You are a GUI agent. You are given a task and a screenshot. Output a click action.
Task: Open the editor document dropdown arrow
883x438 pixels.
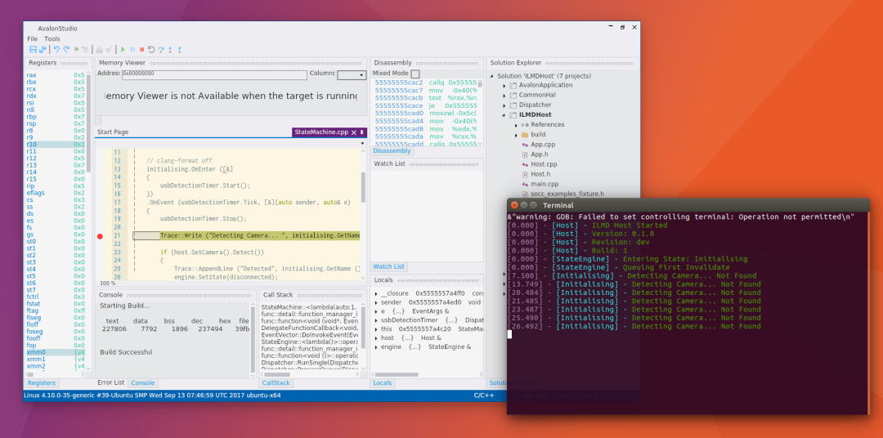point(363,144)
